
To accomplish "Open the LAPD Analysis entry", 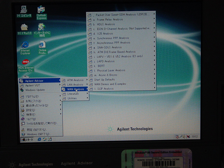I will click(122, 61).
